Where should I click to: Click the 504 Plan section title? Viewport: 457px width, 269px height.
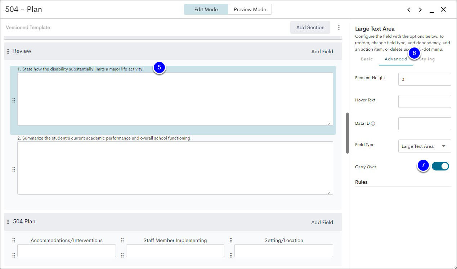(24, 222)
